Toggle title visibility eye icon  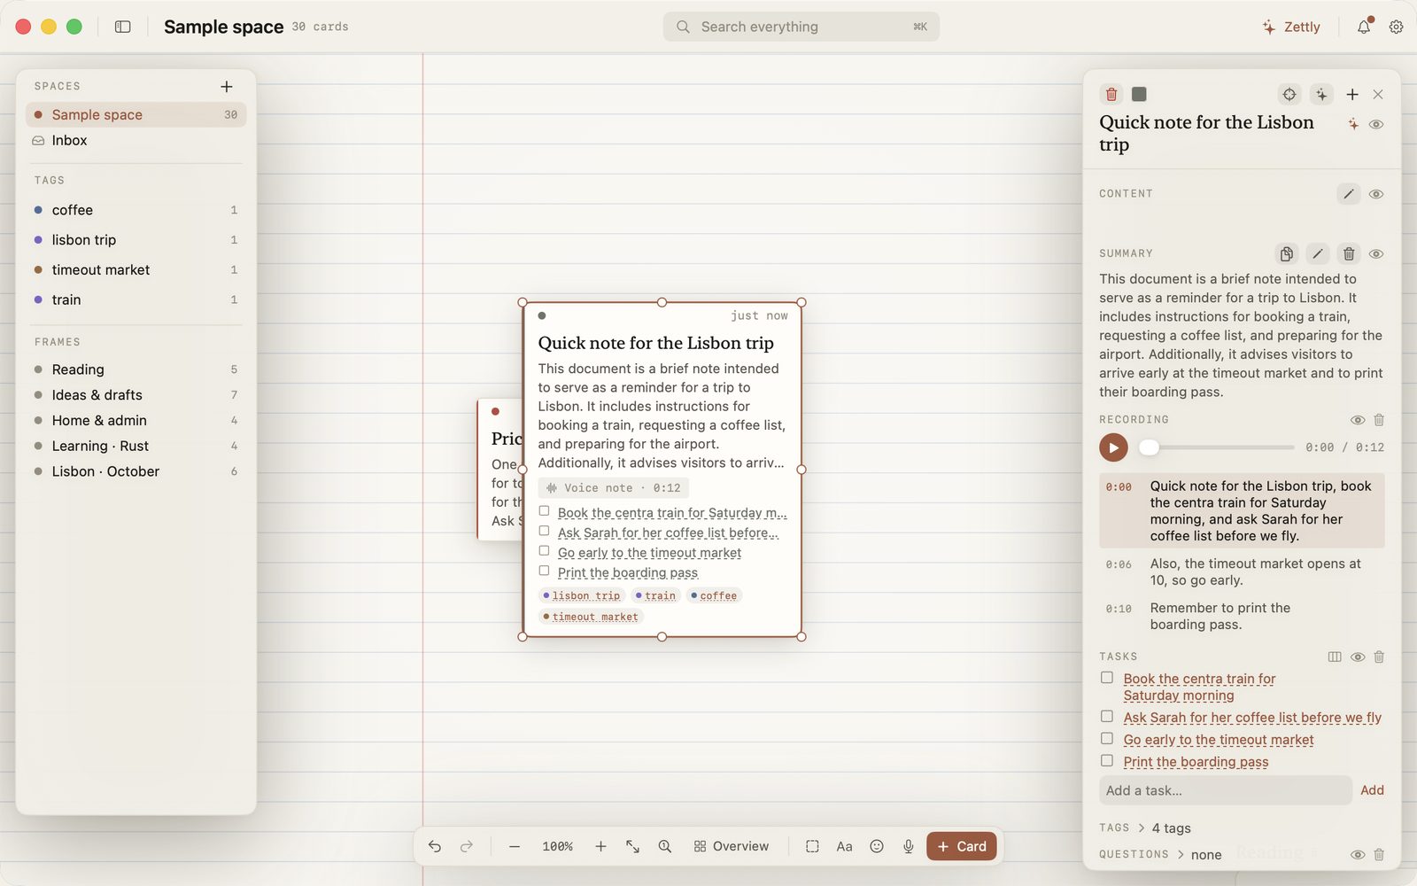(1376, 124)
